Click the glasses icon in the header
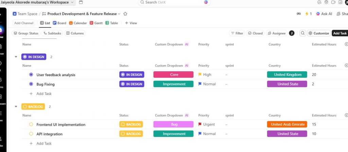 [x=299, y=14]
